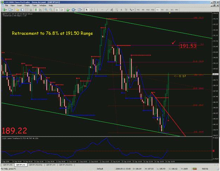The height and width of the screenshot is (171, 220).
Task: Switch timeframe to M30
Action: click(153, 10)
